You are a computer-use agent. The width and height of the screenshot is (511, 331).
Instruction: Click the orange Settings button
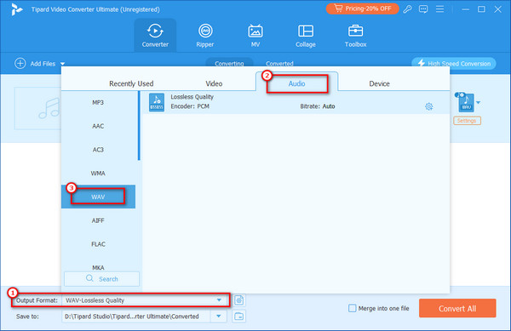[x=467, y=121]
